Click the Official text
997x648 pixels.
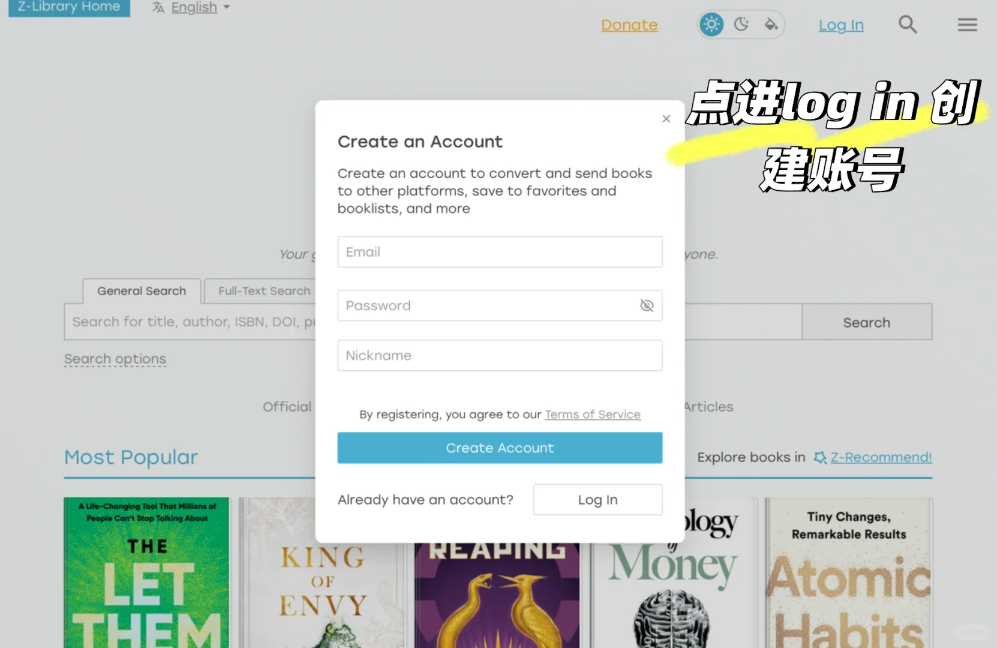(287, 407)
